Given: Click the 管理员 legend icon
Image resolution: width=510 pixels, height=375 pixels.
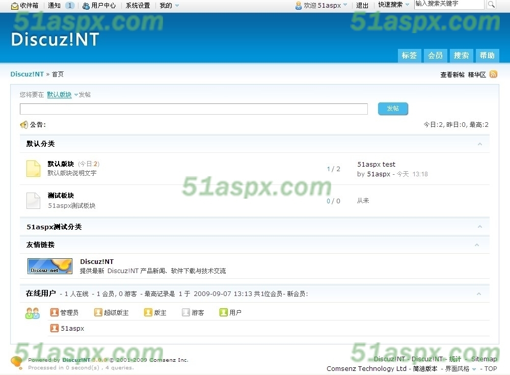Looking at the screenshot, I should click(55, 312).
